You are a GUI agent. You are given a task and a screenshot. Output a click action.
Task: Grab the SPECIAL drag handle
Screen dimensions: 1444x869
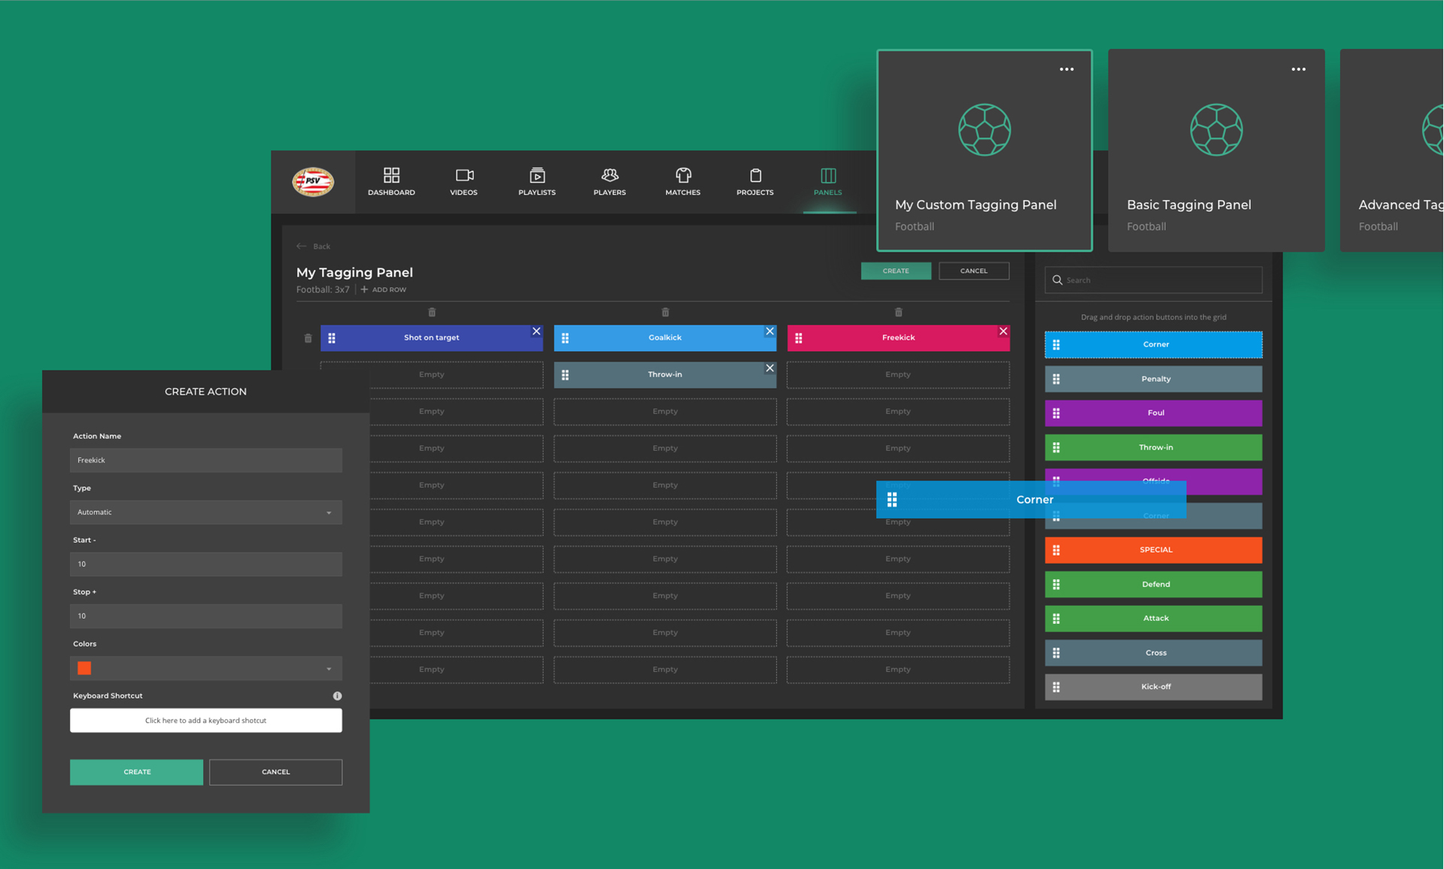pyautogui.click(x=1056, y=550)
